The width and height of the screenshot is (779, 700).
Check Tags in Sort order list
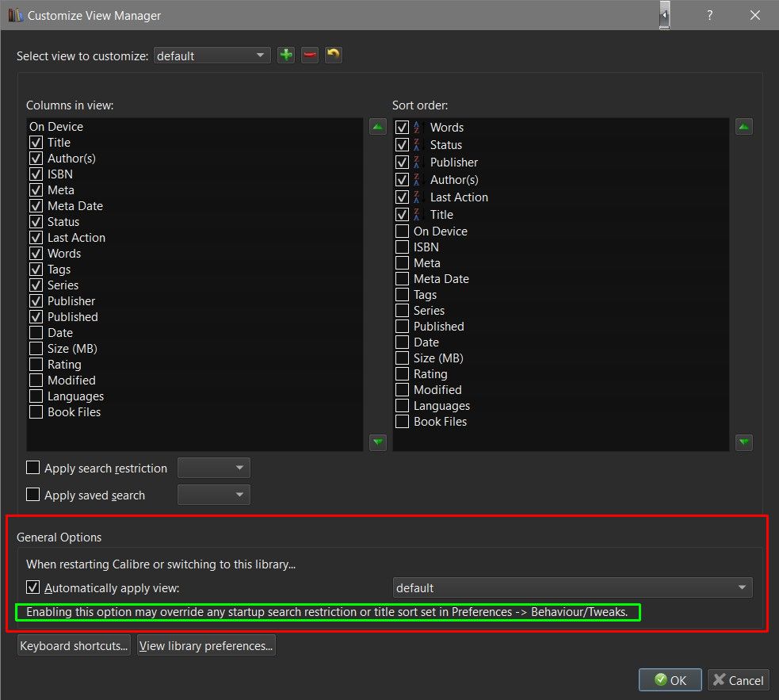tap(402, 295)
